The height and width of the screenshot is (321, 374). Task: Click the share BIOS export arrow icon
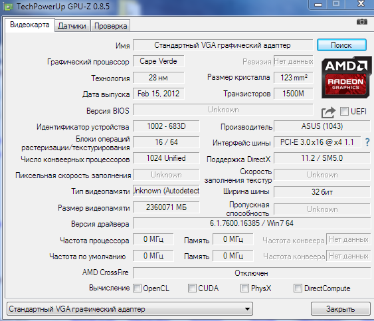point(328,112)
